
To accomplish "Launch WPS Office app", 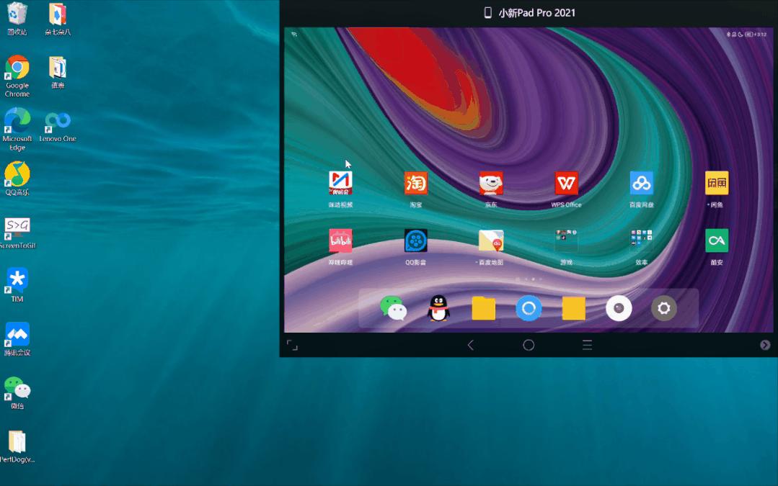I will coord(566,184).
